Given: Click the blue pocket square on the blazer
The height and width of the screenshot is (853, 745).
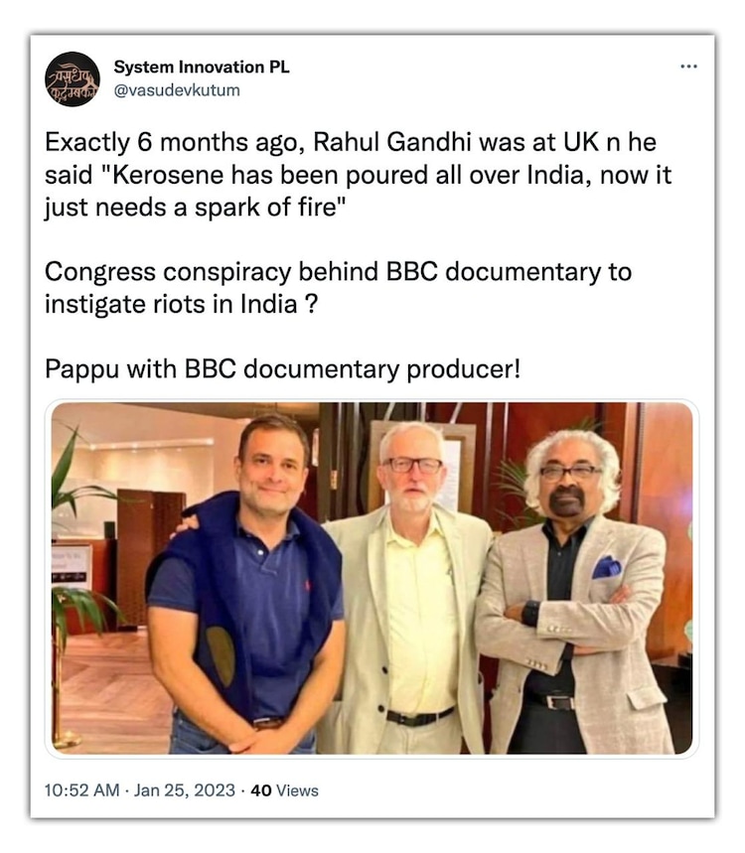Looking at the screenshot, I should 606,567.
